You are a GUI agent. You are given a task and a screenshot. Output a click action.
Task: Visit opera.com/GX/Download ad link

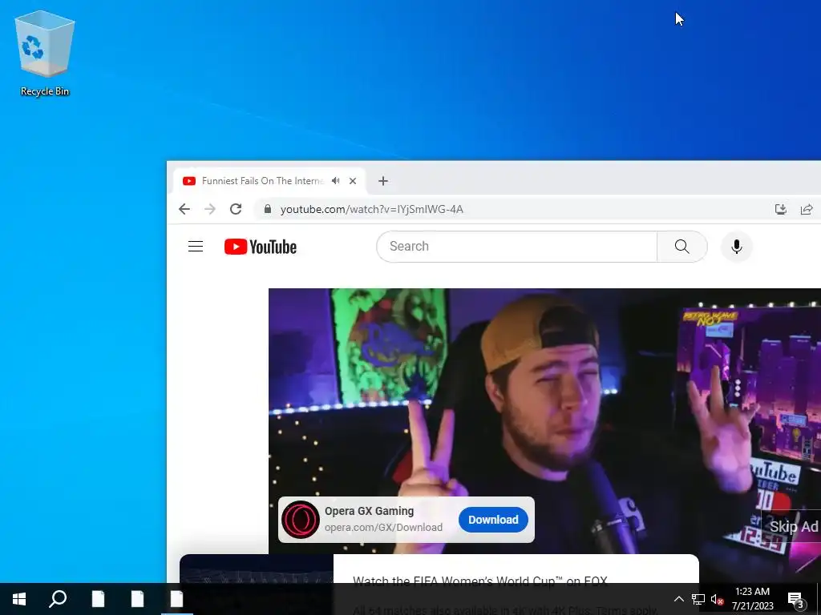tap(383, 527)
